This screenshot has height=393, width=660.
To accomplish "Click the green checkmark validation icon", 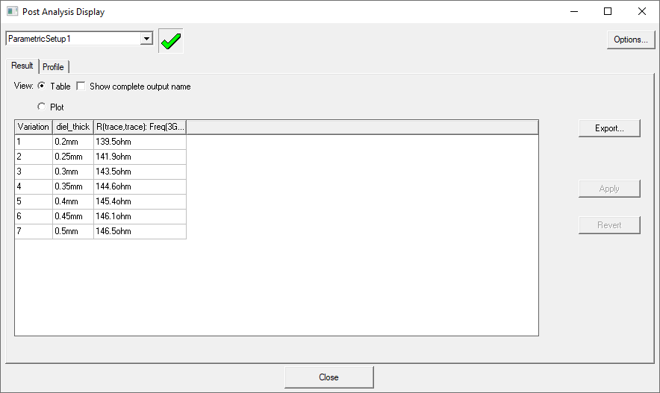I will pos(171,41).
